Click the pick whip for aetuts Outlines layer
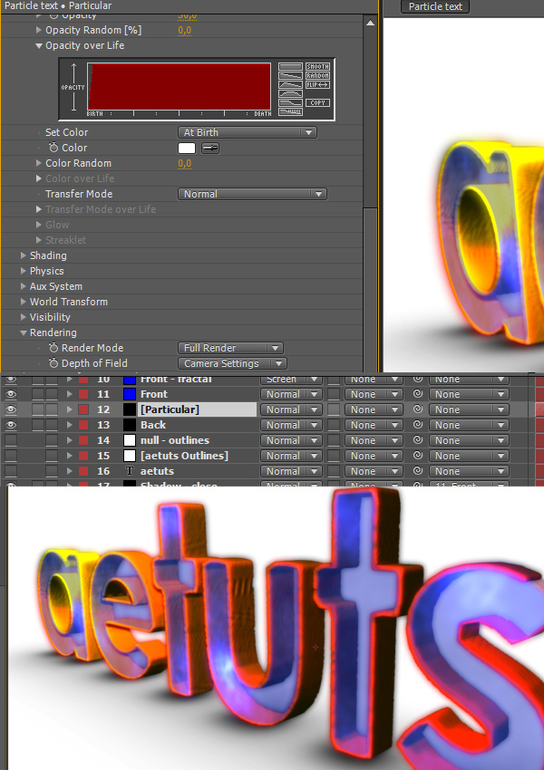This screenshot has height=770, width=544. click(418, 456)
